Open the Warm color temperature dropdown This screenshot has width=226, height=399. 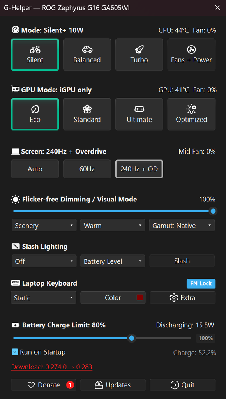tap(113, 226)
